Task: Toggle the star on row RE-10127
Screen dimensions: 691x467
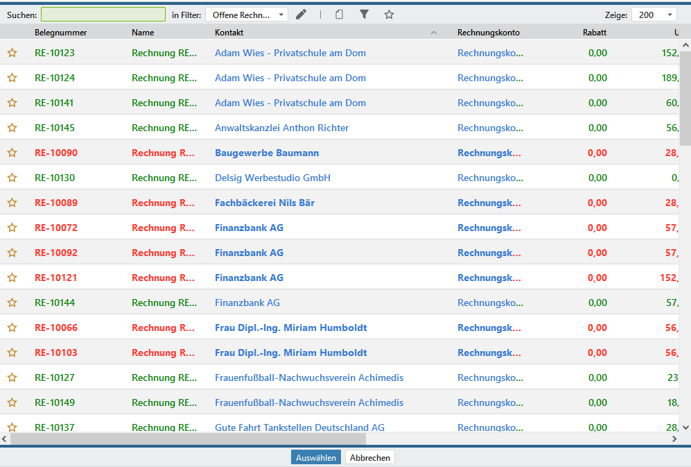Action: click(12, 377)
